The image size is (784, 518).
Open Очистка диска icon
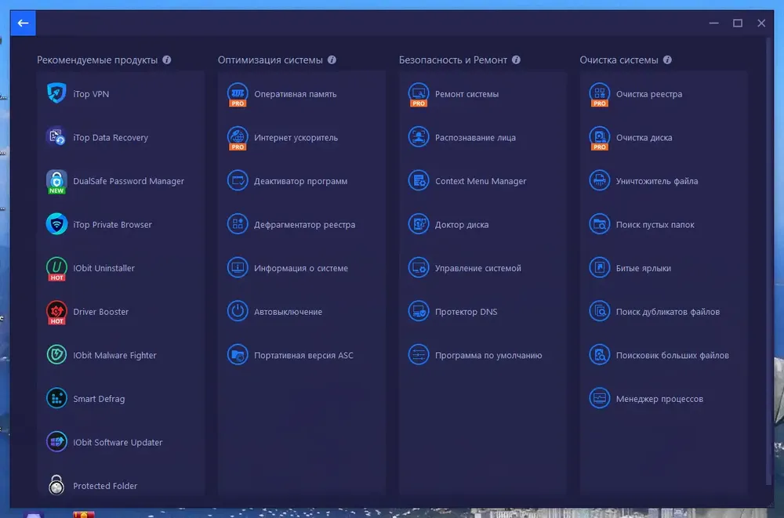tap(600, 137)
